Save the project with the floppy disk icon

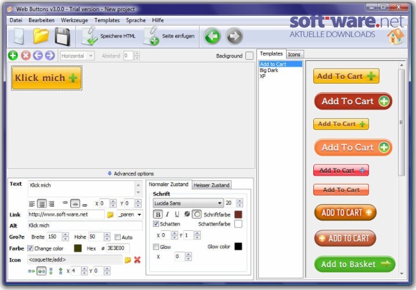63,37
